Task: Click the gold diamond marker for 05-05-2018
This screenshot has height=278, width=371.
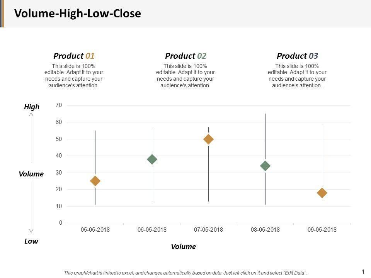Action: click(x=95, y=181)
